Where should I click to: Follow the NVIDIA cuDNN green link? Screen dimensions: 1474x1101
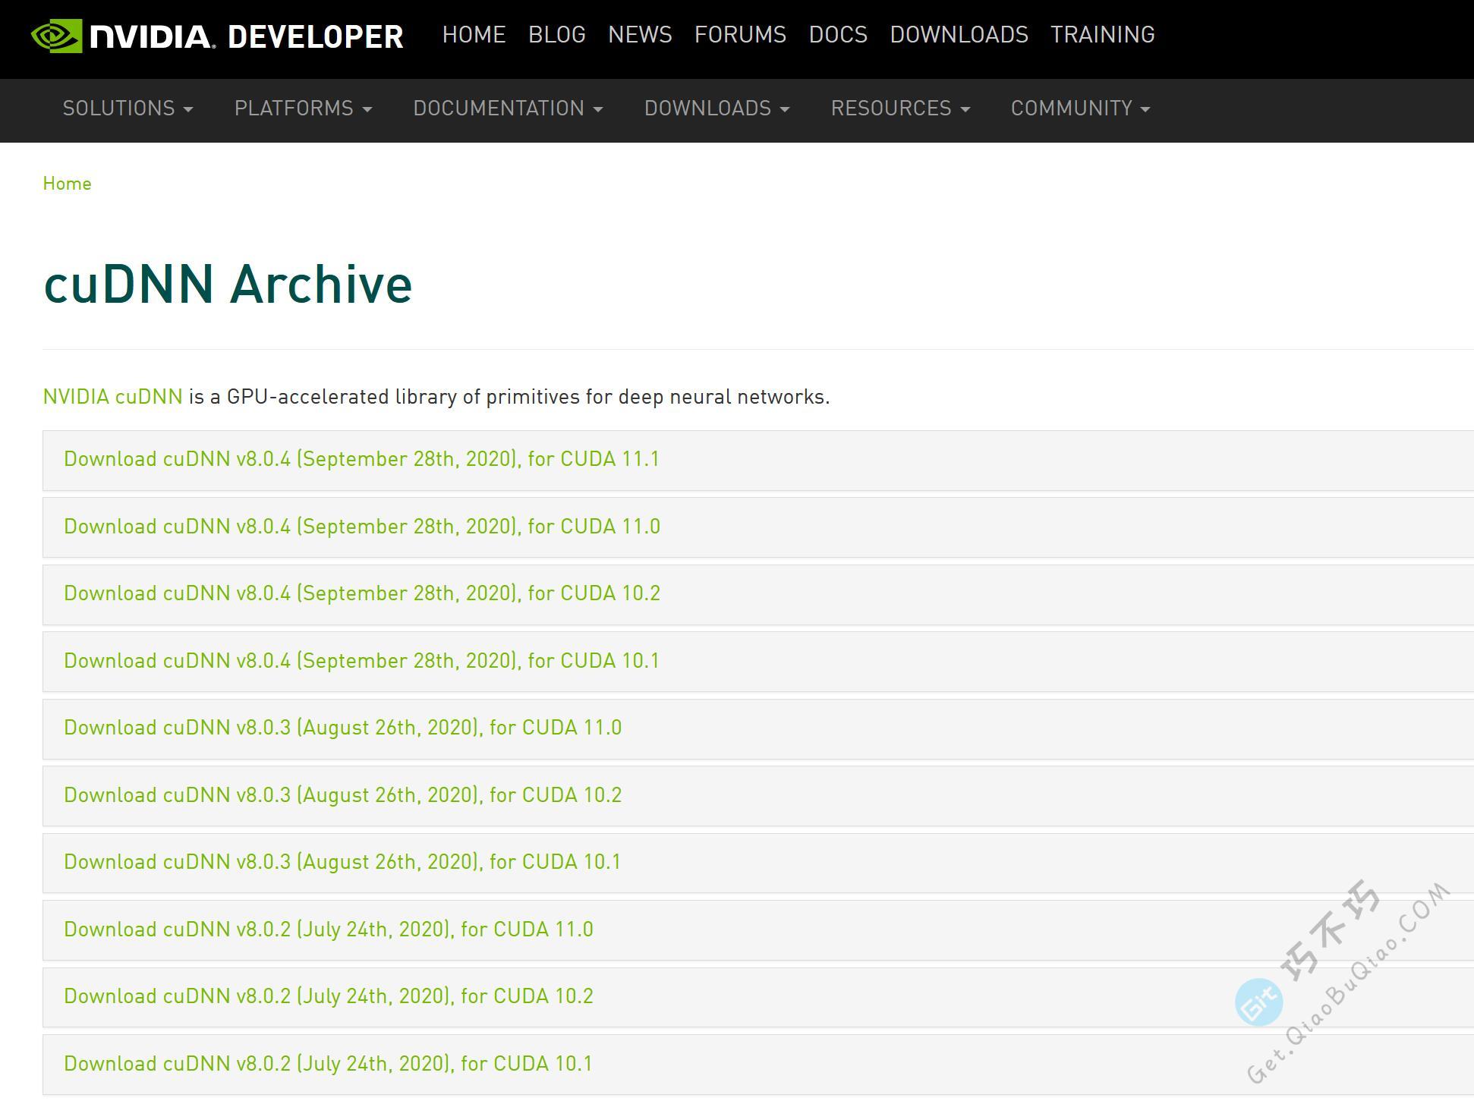coord(112,397)
